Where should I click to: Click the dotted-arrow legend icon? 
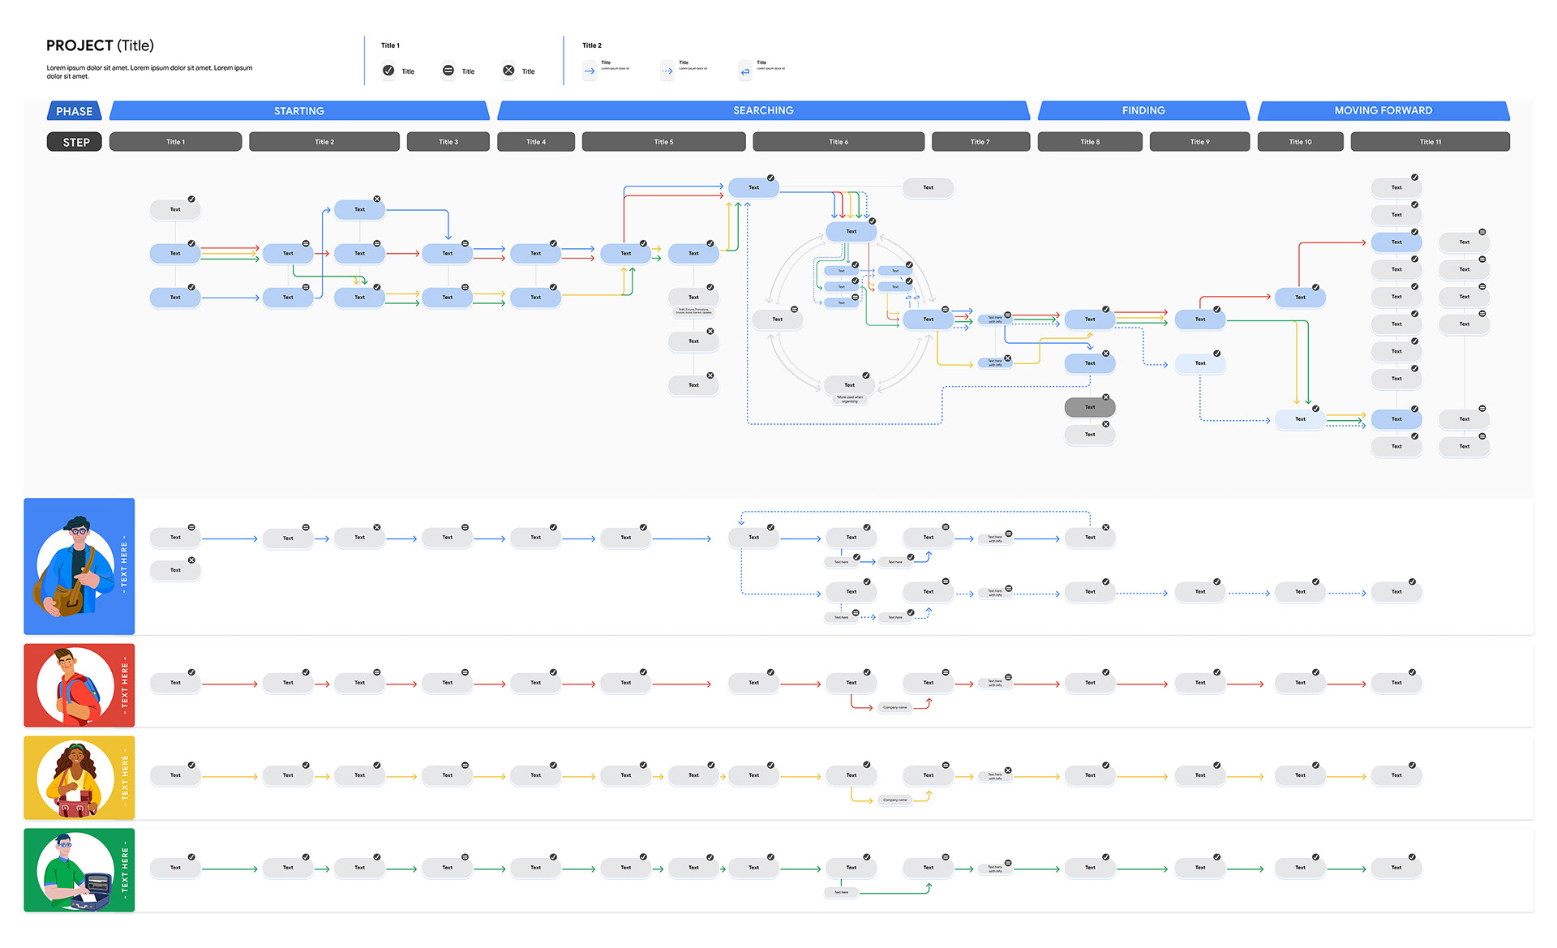667,71
